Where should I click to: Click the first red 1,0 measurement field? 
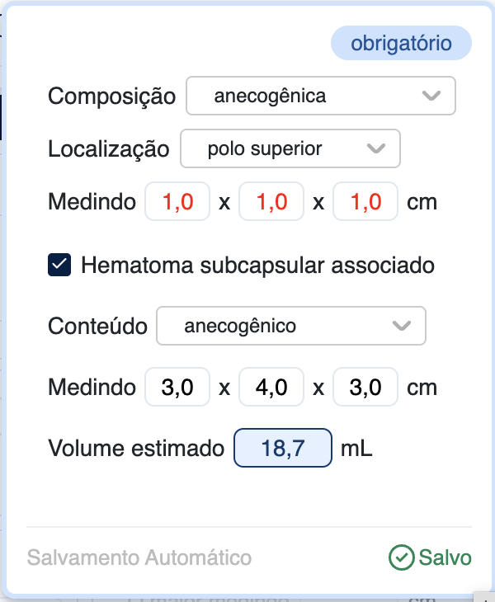pos(177,202)
